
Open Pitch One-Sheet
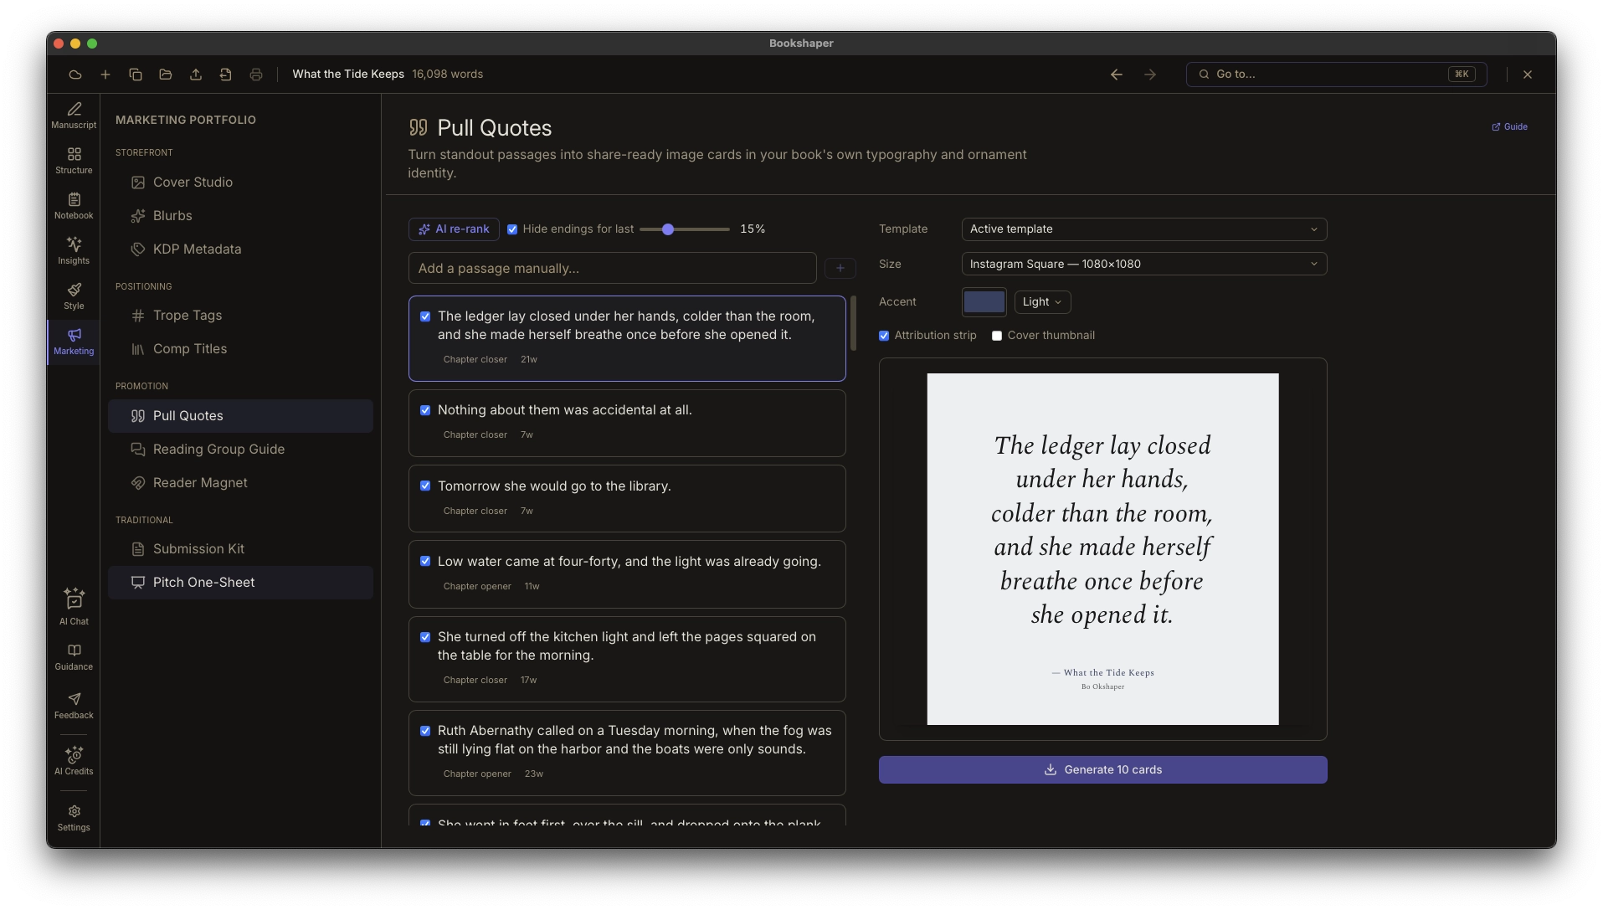point(240,583)
